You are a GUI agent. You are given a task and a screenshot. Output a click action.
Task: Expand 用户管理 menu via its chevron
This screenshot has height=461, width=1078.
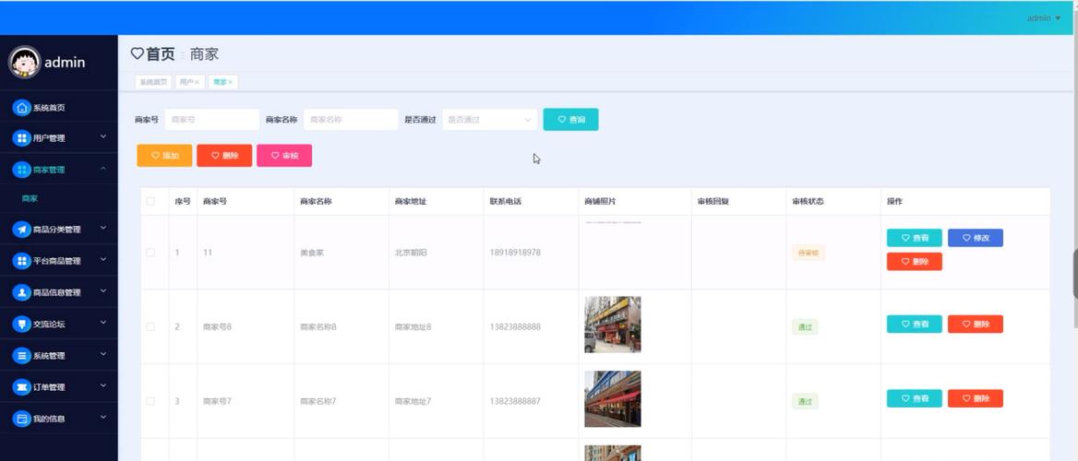click(x=103, y=136)
